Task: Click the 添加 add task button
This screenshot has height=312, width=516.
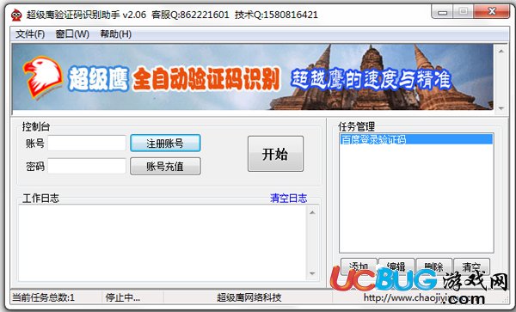Action: 359,266
